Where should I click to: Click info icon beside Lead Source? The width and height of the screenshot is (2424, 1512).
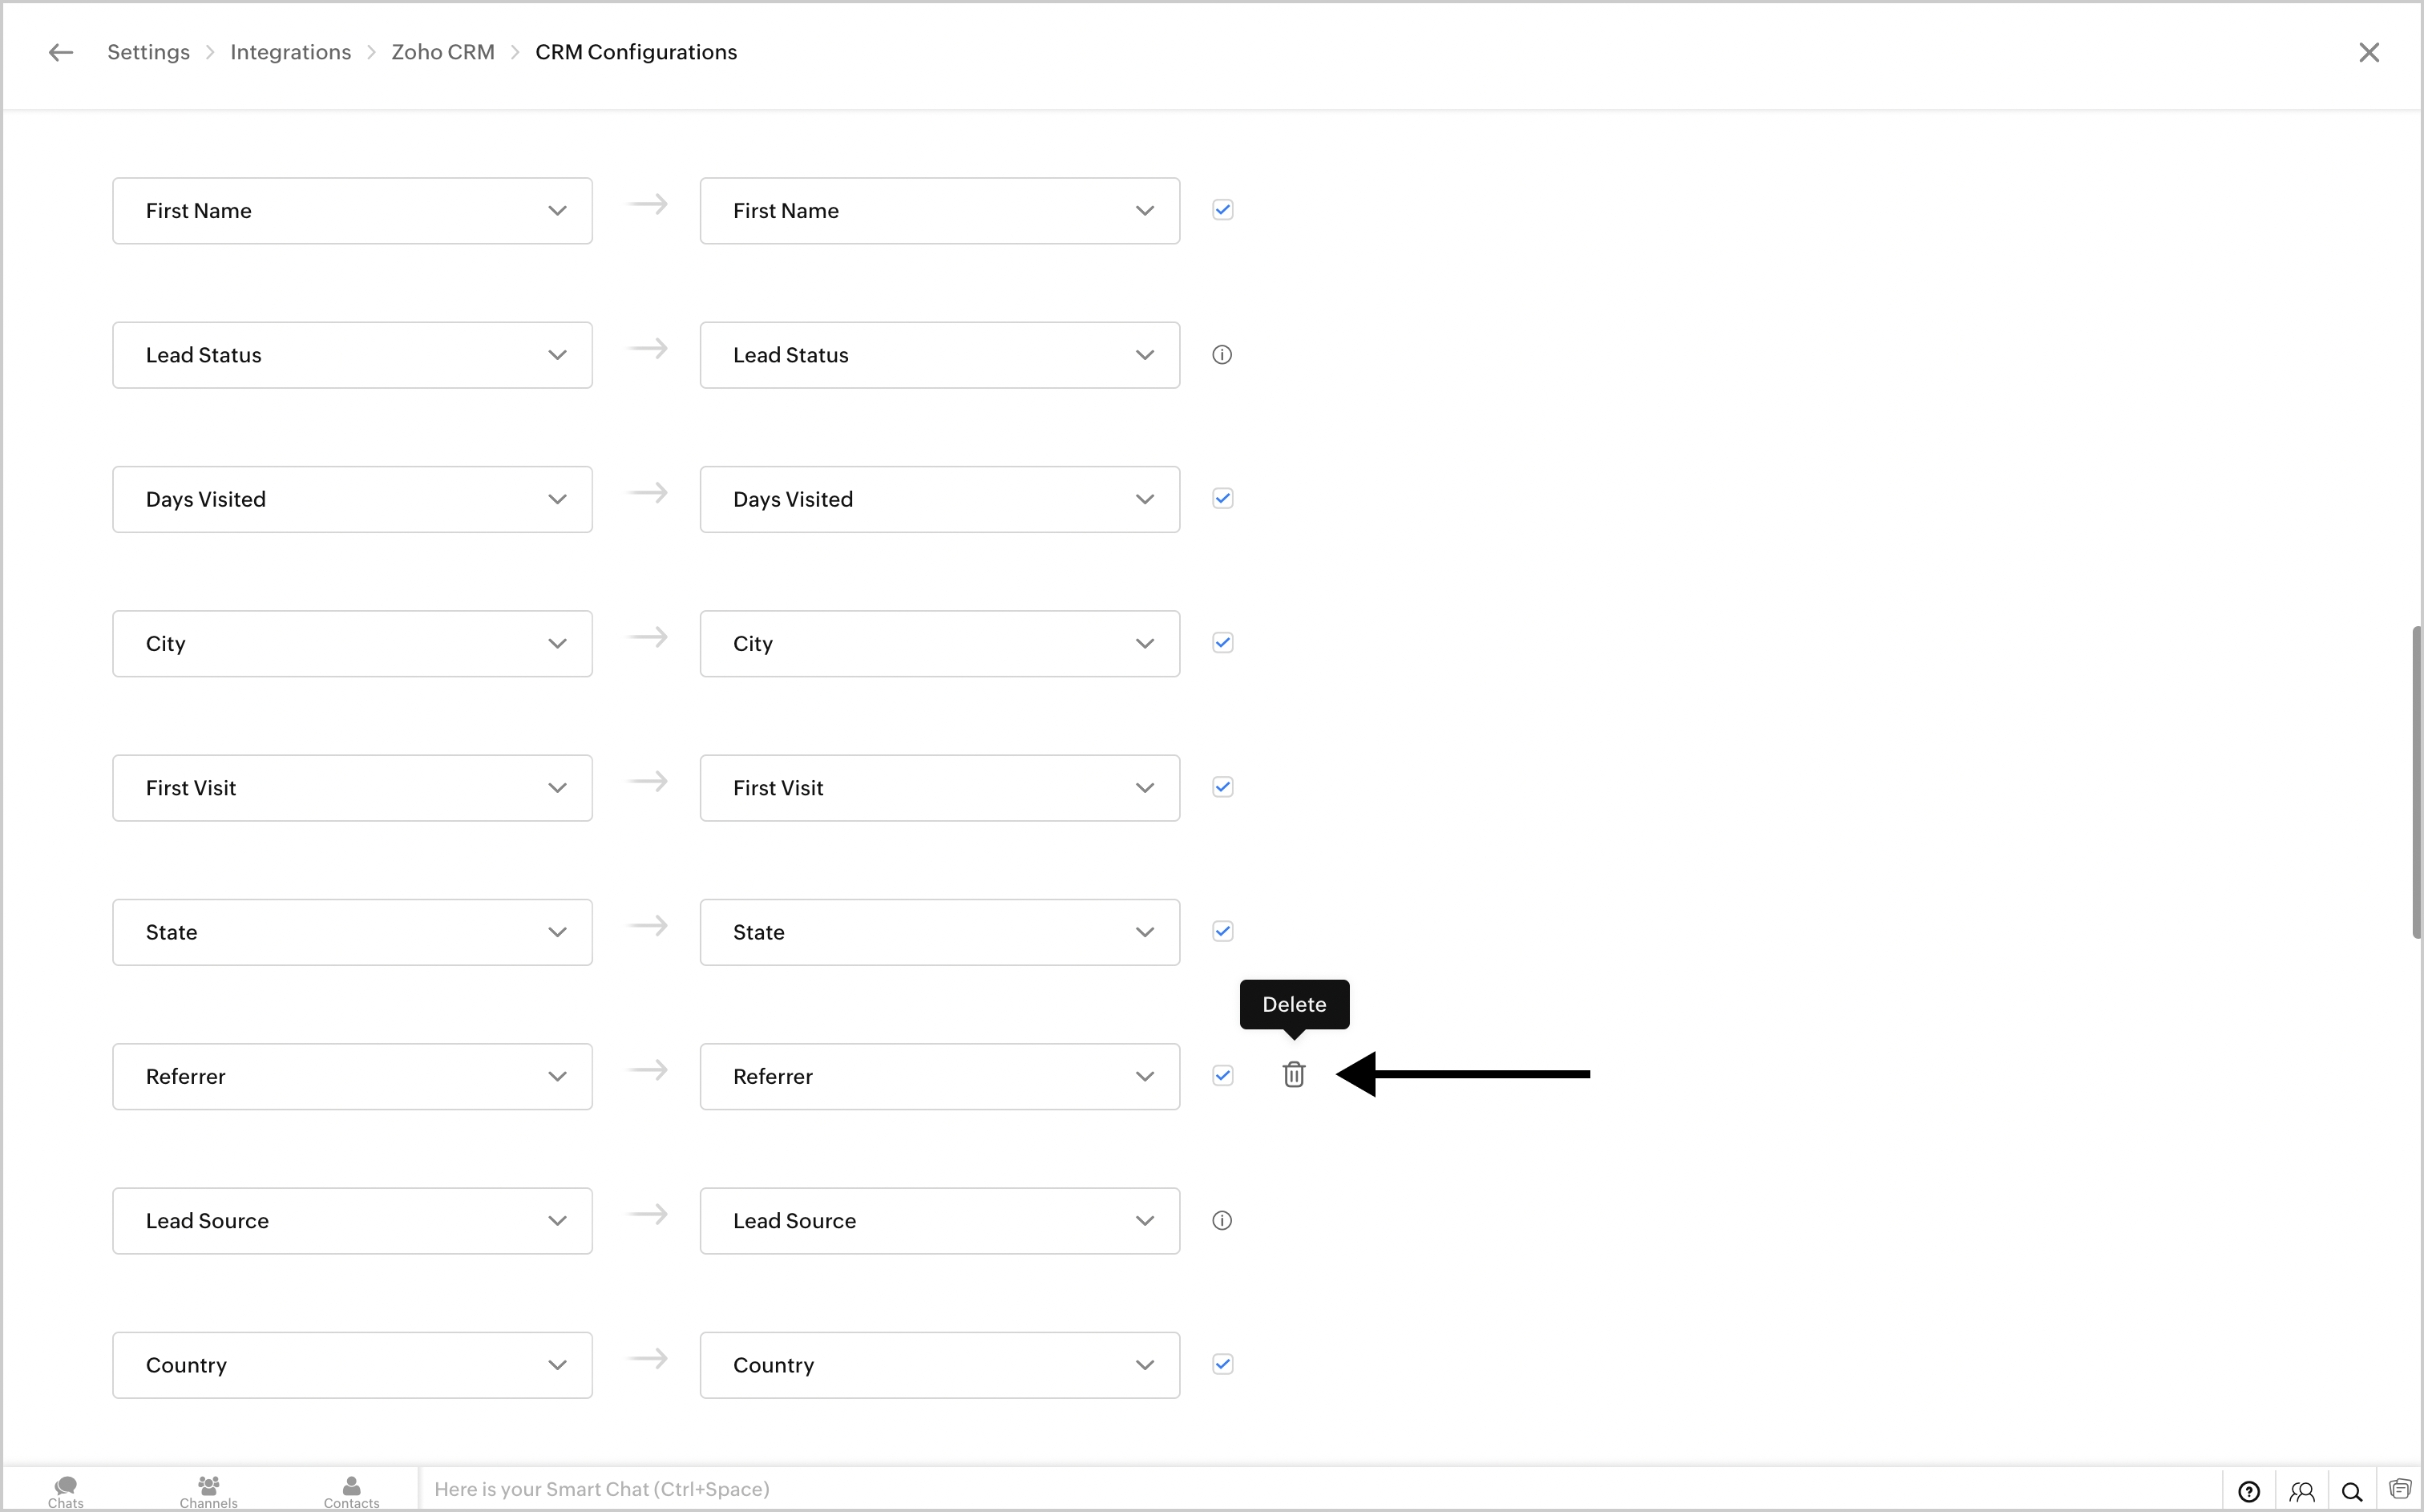(x=1222, y=1220)
